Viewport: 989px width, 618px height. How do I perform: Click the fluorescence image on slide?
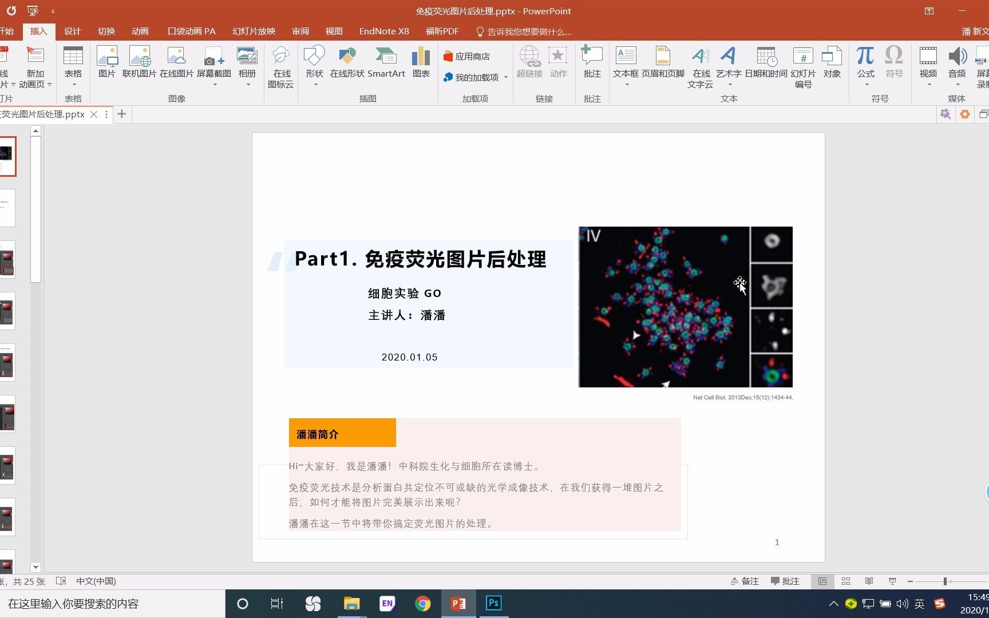(686, 307)
